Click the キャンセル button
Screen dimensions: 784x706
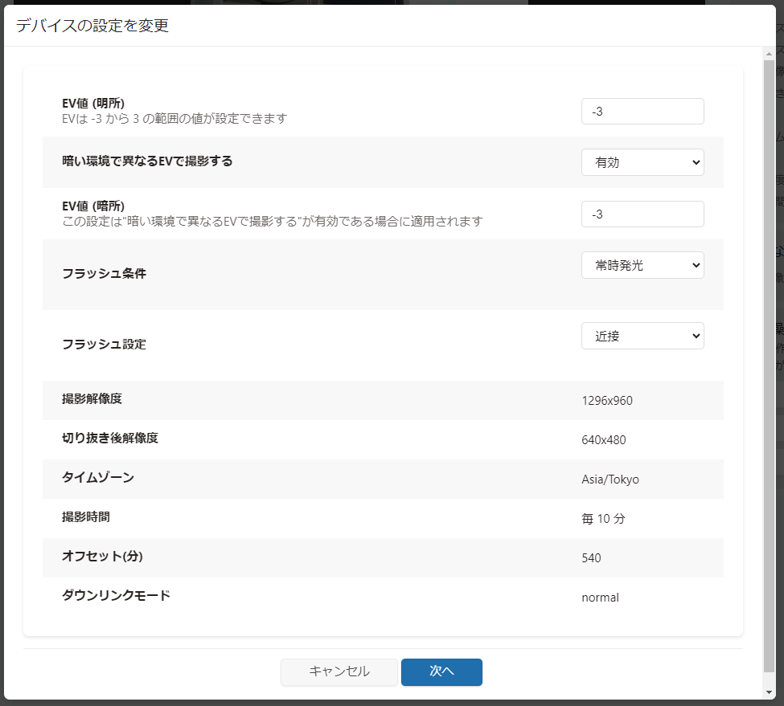point(339,671)
